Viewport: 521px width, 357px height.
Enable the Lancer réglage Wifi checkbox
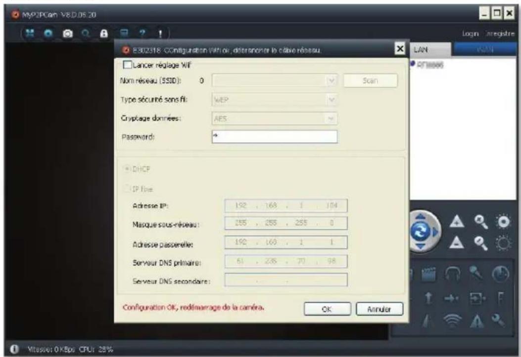pos(127,65)
